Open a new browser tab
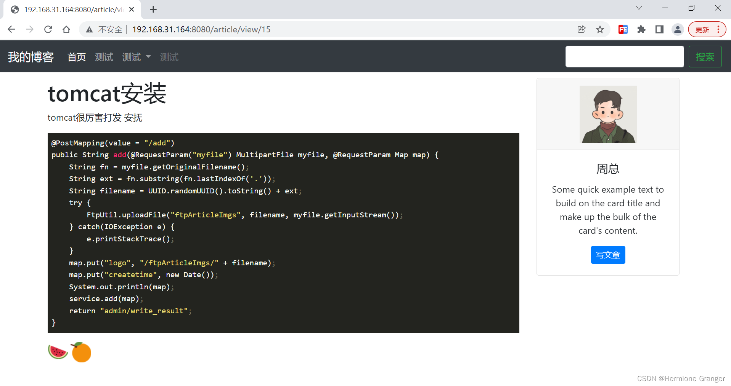This screenshot has width=731, height=386. [153, 10]
